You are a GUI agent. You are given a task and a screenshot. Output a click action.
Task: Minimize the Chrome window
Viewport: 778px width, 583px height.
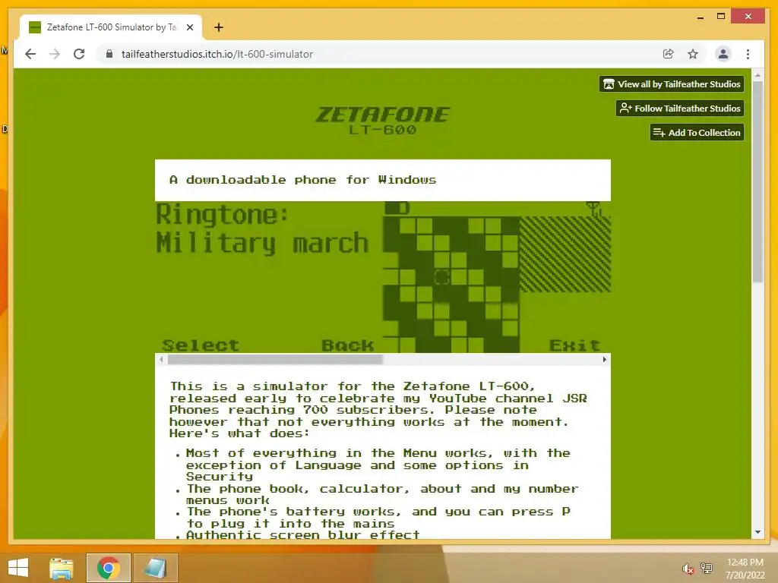click(x=700, y=17)
